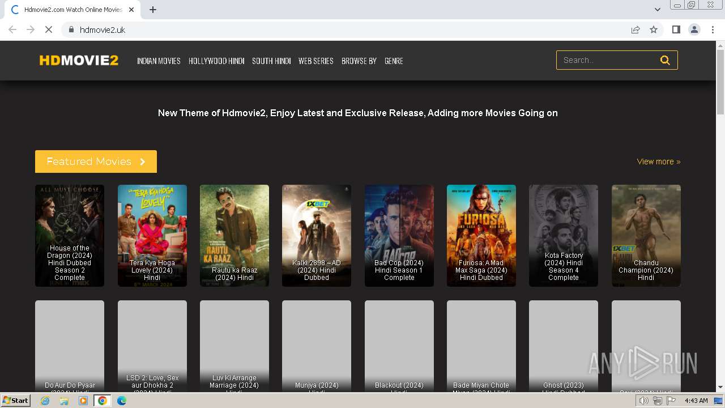725x408 pixels.
Task: Open the Hollywood Hindi menu
Action: pyautogui.click(x=216, y=61)
